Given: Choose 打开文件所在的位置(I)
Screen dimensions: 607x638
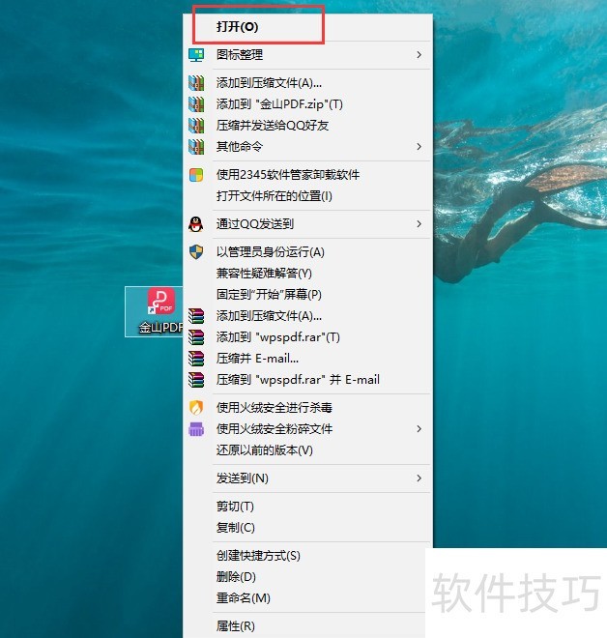Looking at the screenshot, I should pyautogui.click(x=275, y=196).
